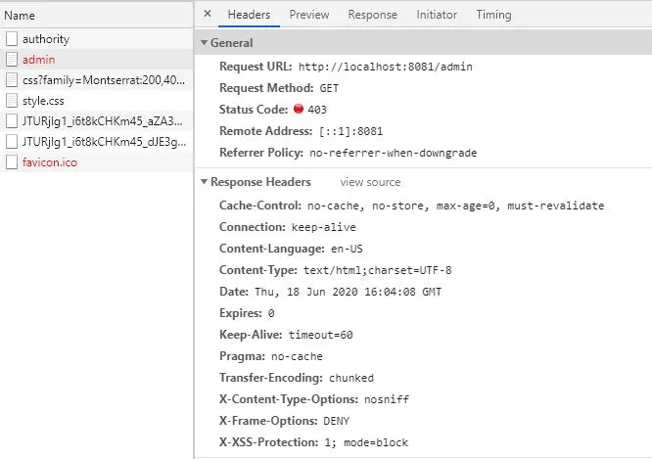Collapse the Response Headers section

(204, 182)
